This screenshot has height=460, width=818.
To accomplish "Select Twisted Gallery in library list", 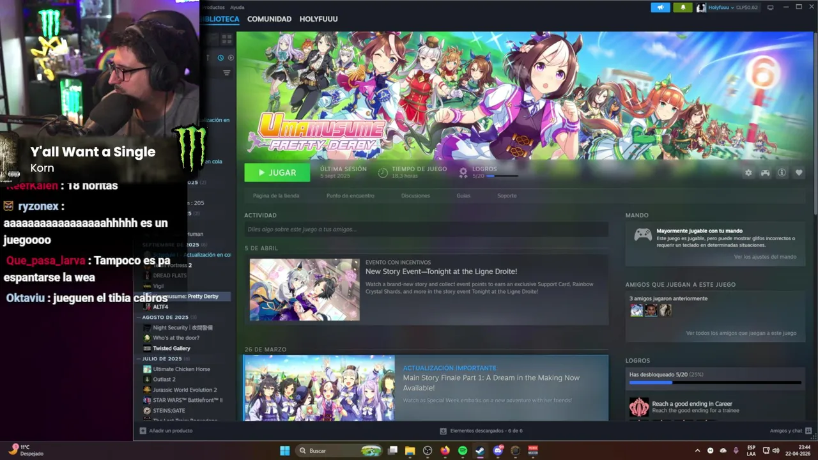I will pos(171,348).
